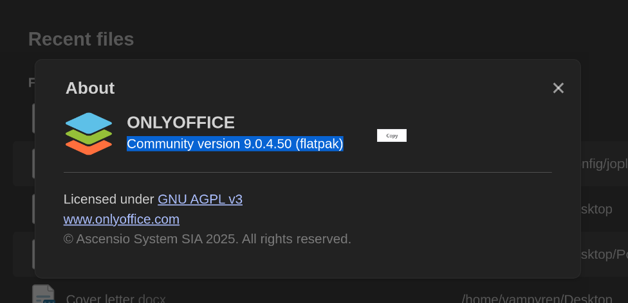Click the orange bottom layer of logo

pyautogui.click(x=89, y=148)
